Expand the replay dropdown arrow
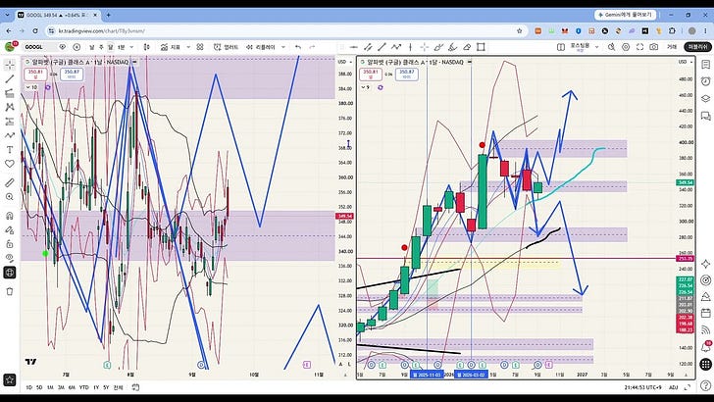The image size is (714, 402). click(283, 47)
